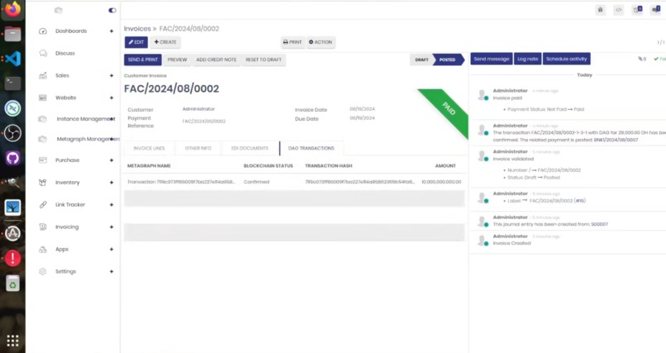Click the Draft status stage
The height and width of the screenshot is (353, 666).
point(421,60)
